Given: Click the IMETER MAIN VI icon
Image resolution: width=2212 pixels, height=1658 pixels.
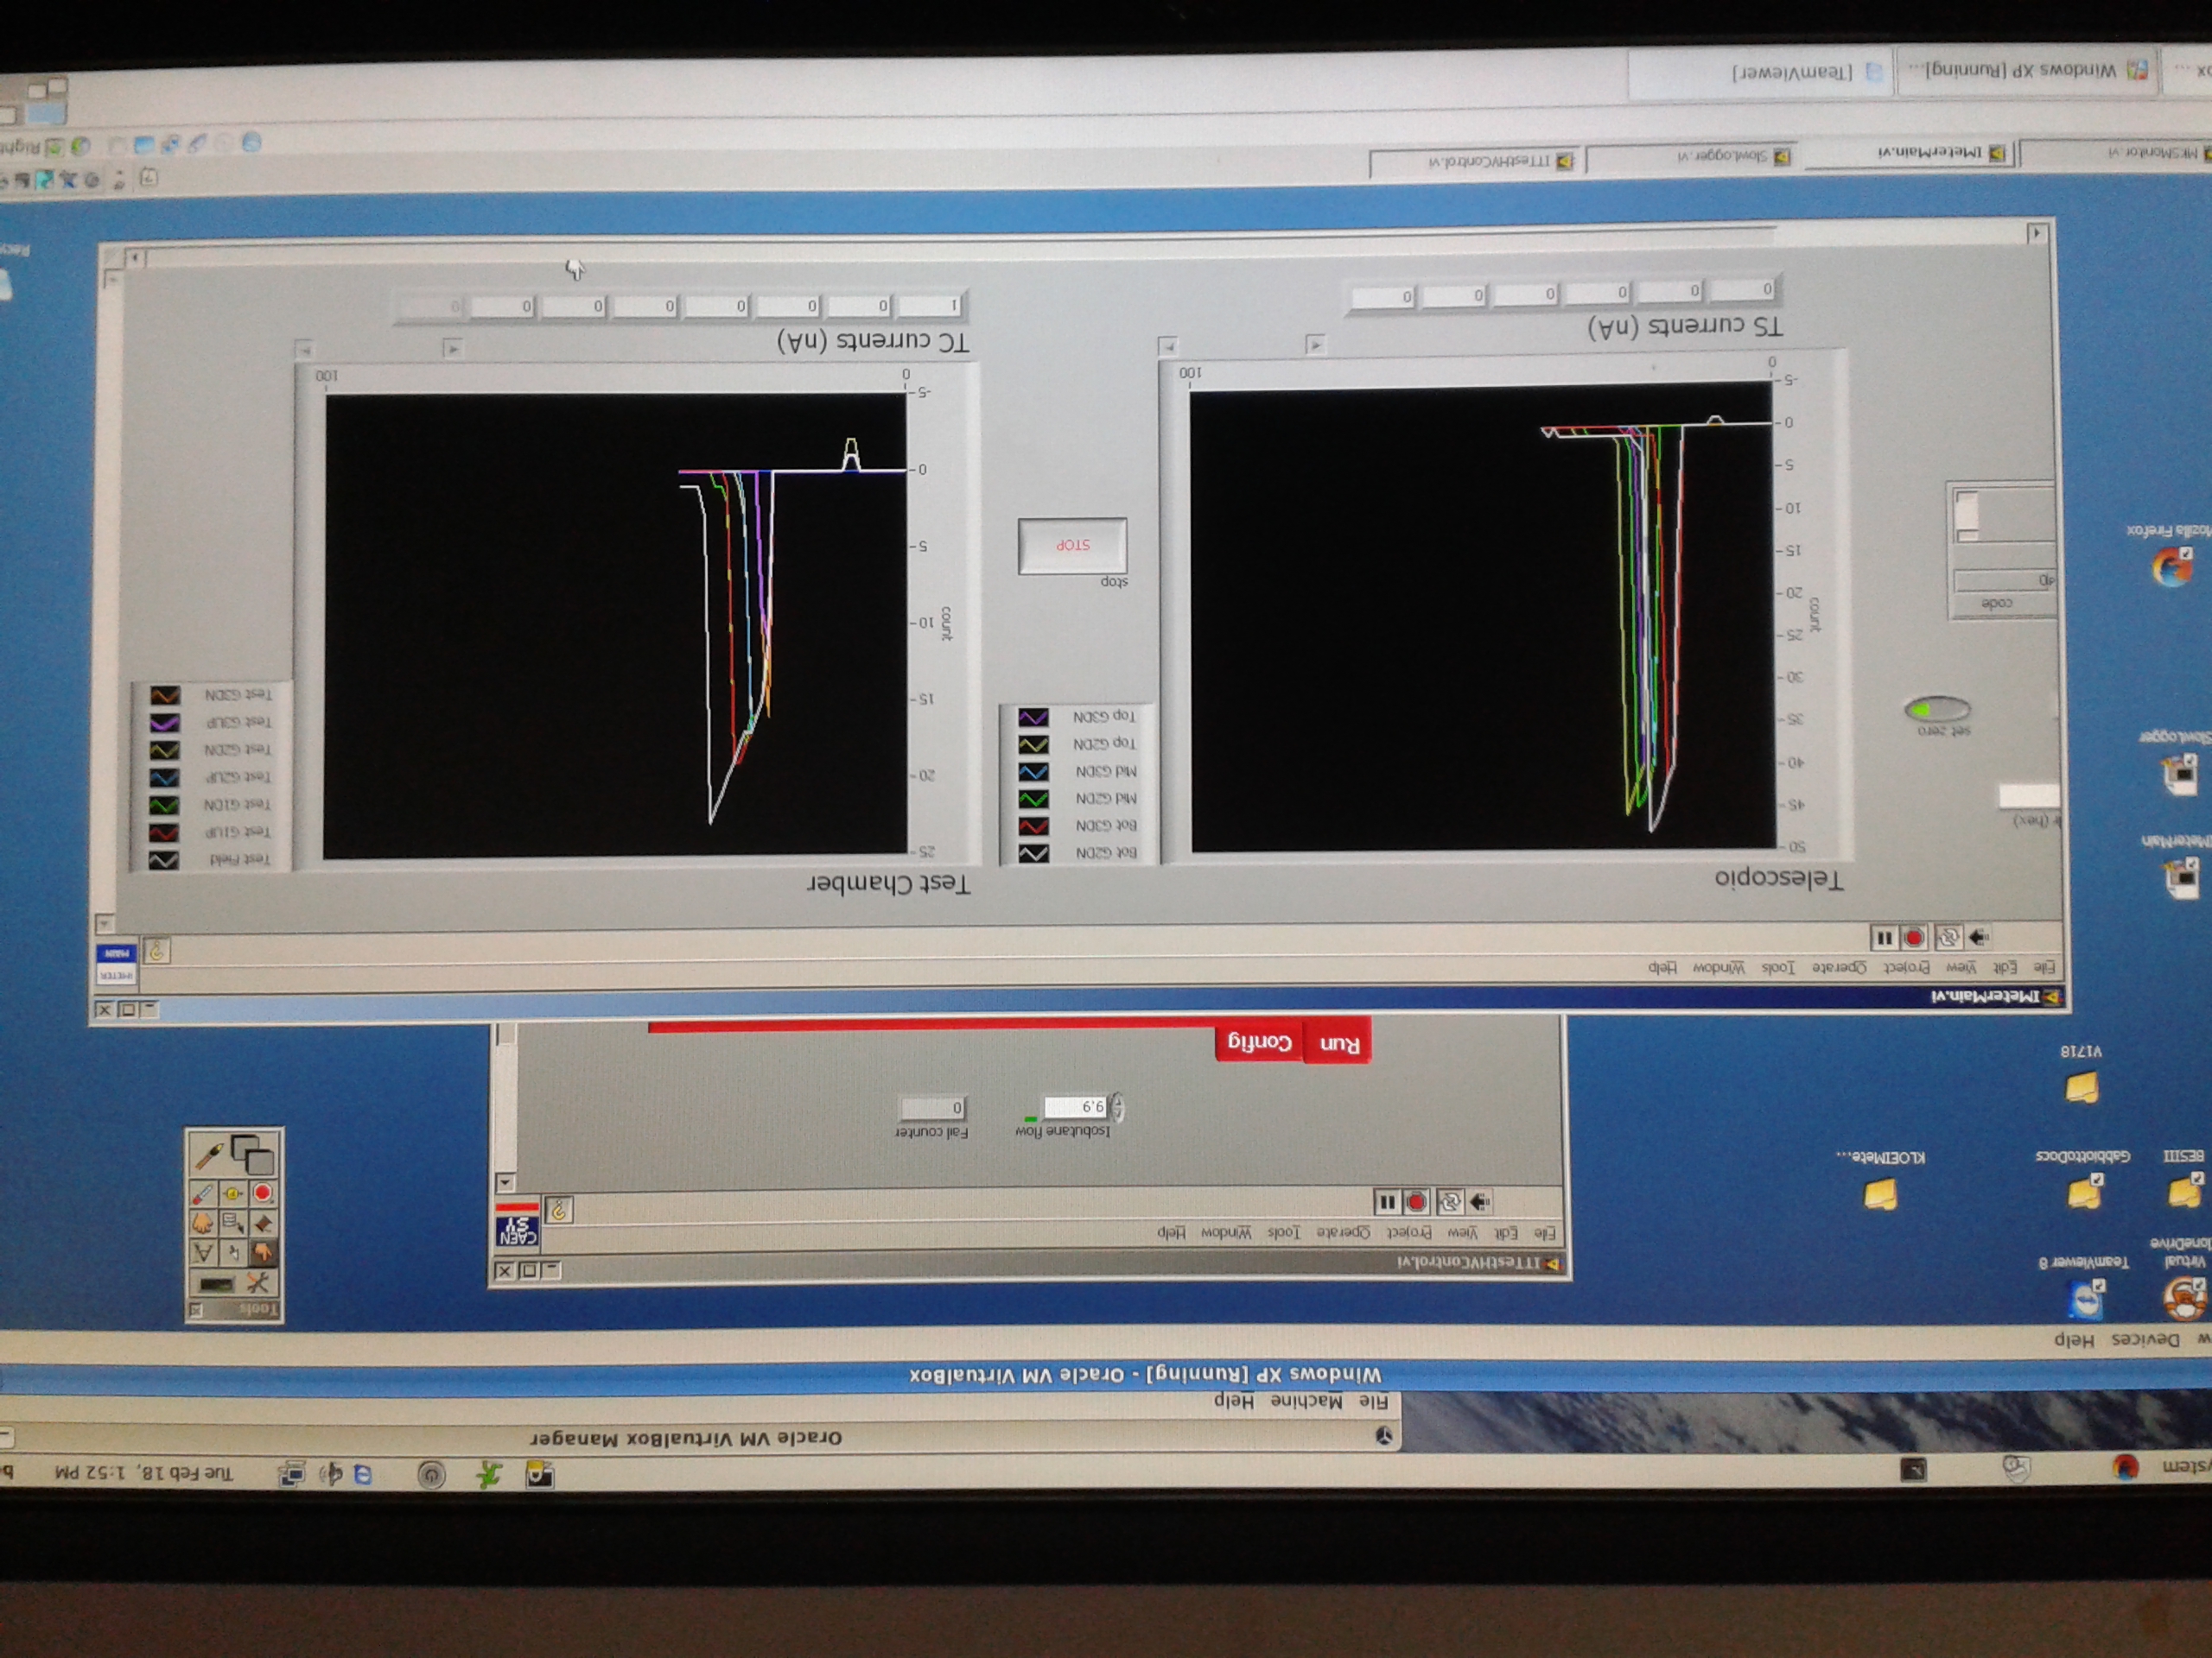Looking at the screenshot, I should click(117, 964).
